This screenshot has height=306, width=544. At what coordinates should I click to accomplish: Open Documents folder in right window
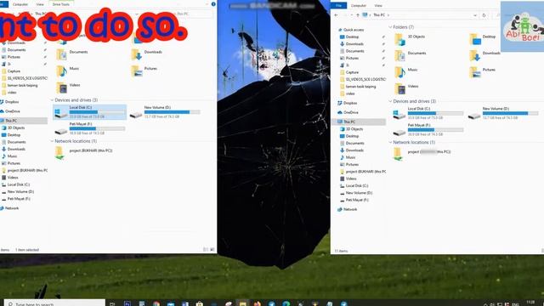pyautogui.click(x=411, y=55)
